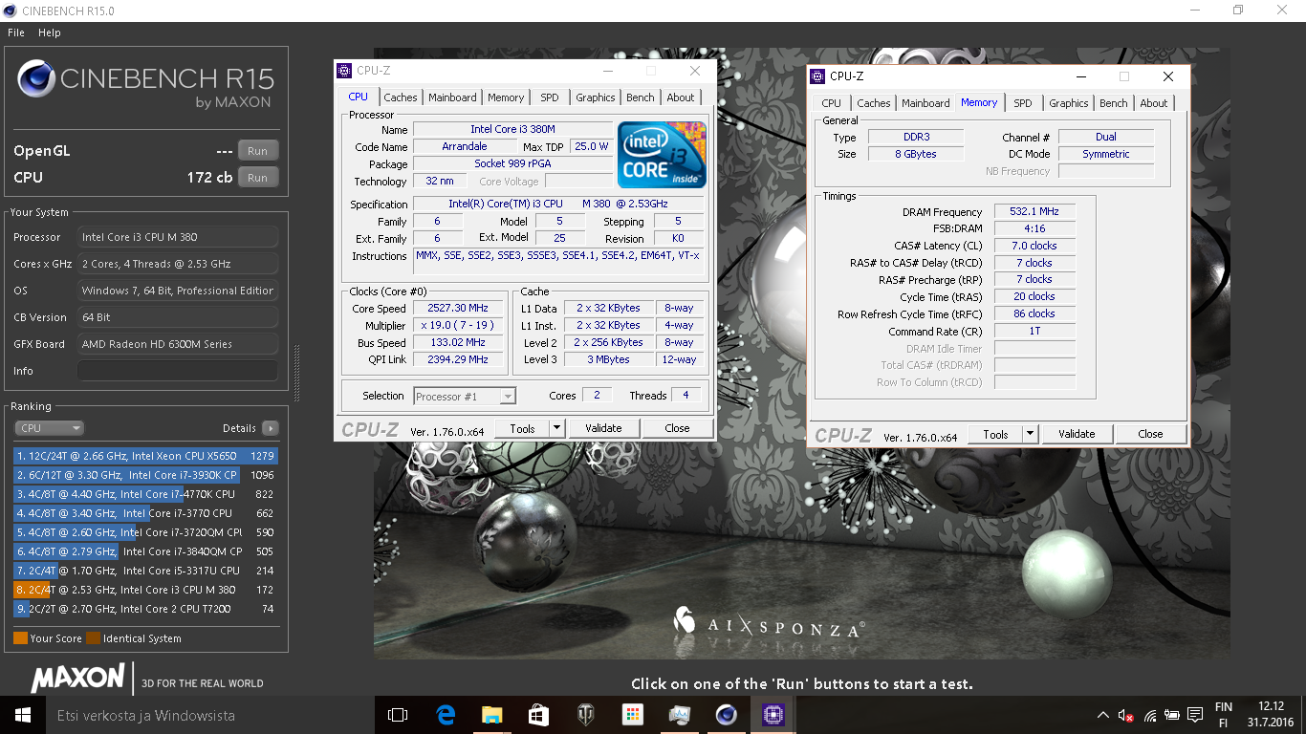Open the Cinebench Help menu
Viewport: 1306px width, 734px height.
49,32
